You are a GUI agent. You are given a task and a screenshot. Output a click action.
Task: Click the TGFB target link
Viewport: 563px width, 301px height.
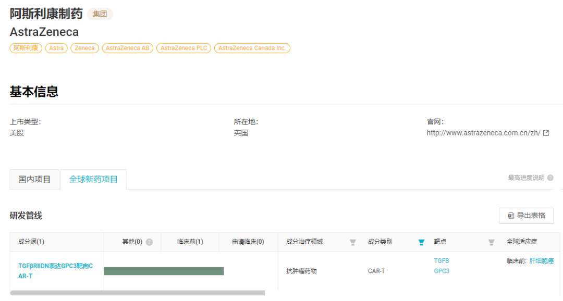click(442, 261)
